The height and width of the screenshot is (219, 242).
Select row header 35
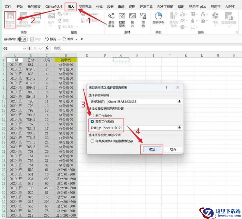coord(4,215)
